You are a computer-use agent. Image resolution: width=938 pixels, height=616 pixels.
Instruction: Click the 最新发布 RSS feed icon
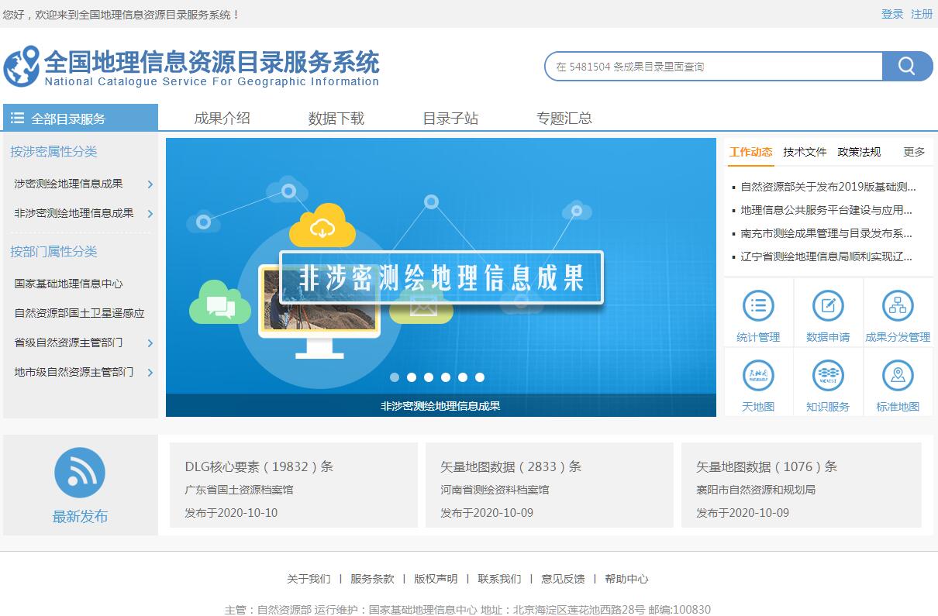[80, 473]
